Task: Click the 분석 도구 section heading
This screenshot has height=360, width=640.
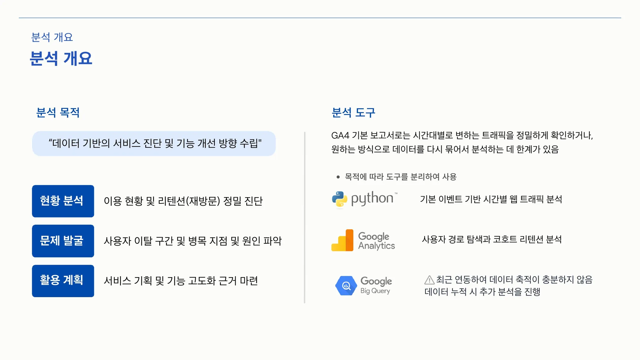Action: [353, 112]
